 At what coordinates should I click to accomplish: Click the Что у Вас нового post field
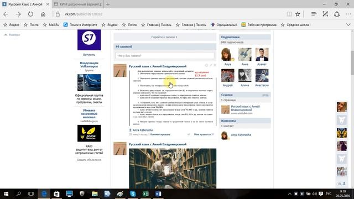click(x=165, y=55)
